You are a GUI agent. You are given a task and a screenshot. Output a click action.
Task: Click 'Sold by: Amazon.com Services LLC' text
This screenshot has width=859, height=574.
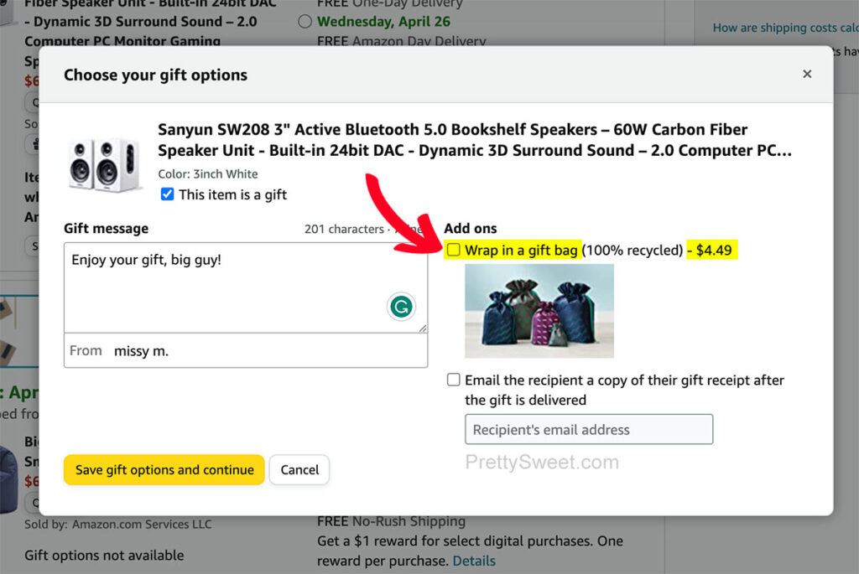(x=117, y=525)
